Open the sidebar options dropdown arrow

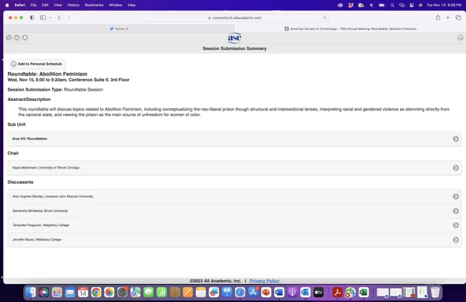50,18
